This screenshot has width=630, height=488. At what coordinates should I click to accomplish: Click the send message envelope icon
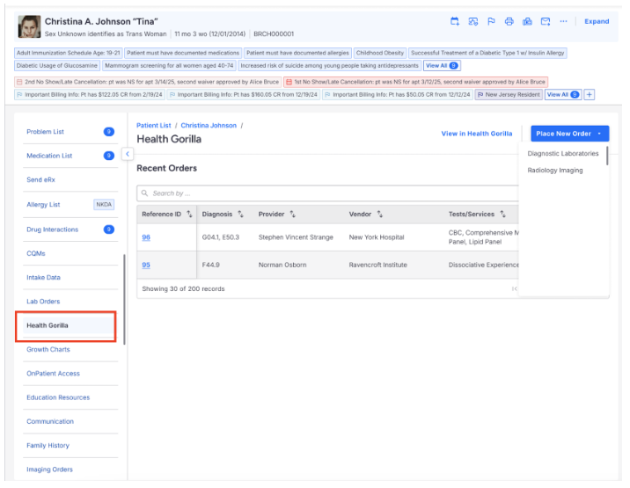pyautogui.click(x=546, y=21)
